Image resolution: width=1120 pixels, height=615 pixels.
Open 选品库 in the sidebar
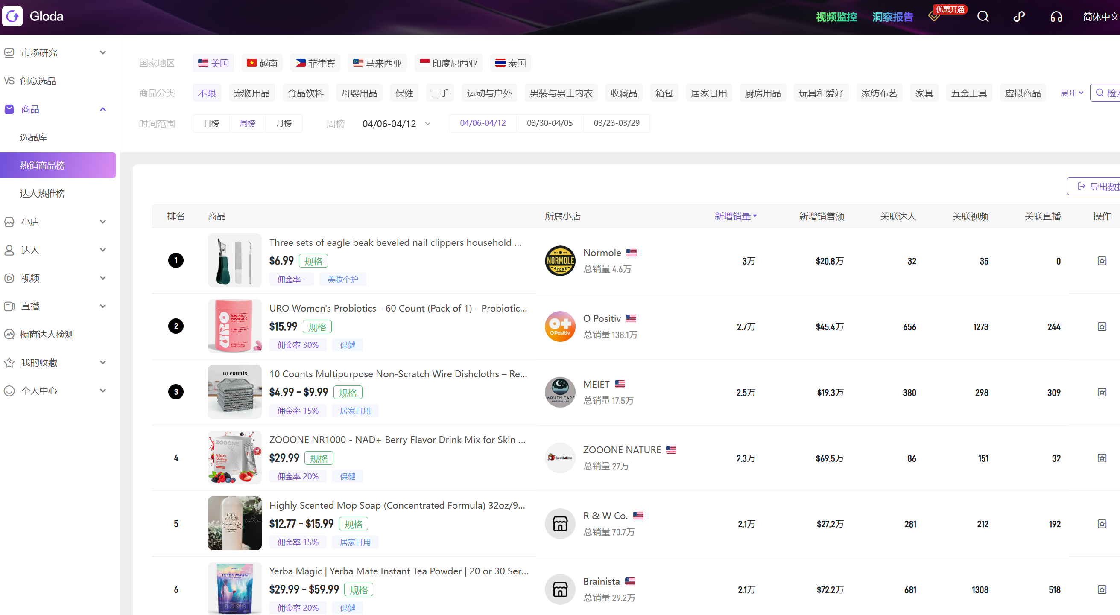[x=33, y=137]
